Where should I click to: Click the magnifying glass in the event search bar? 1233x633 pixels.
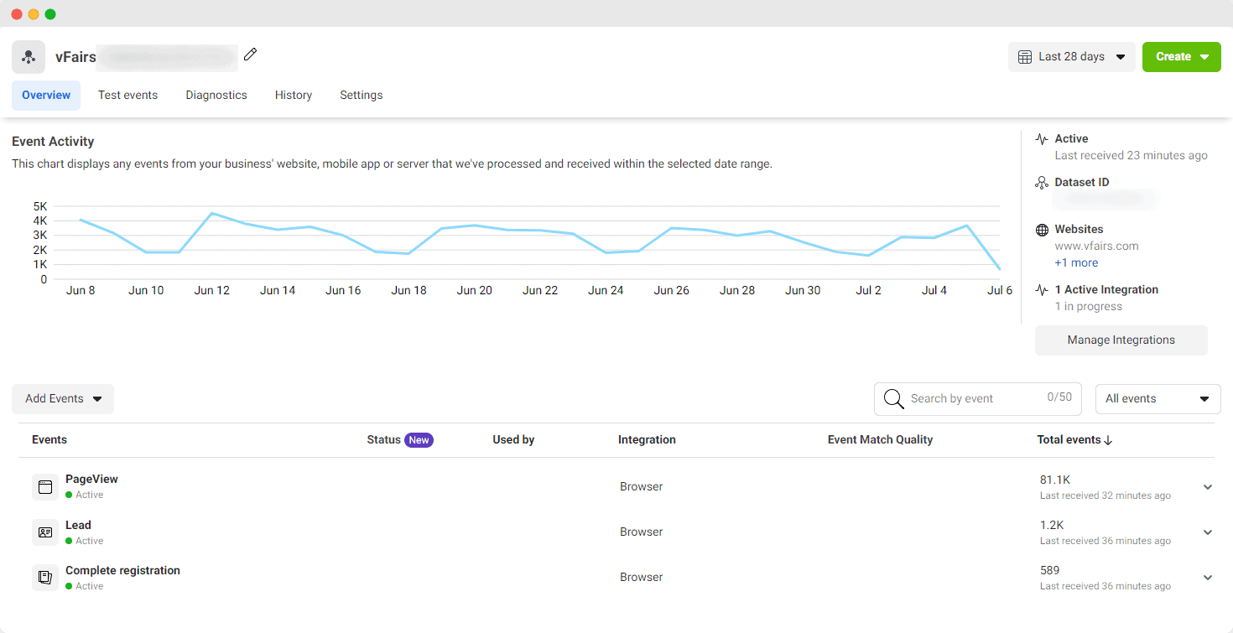click(893, 398)
